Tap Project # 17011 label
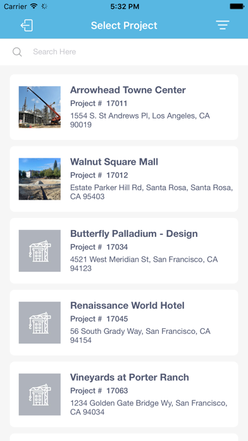The height and width of the screenshot is (441, 248). coord(99,103)
